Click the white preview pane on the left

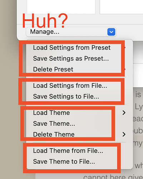click(61, 7)
